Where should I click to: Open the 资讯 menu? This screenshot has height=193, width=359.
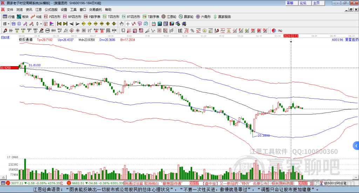click(x=29, y=9)
